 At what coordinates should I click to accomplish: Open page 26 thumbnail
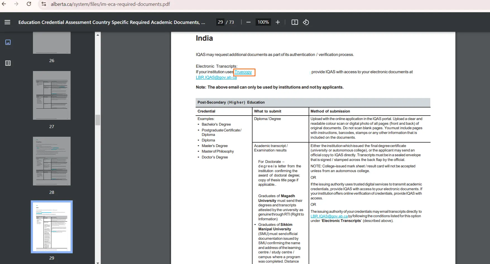pyautogui.click(x=52, y=43)
